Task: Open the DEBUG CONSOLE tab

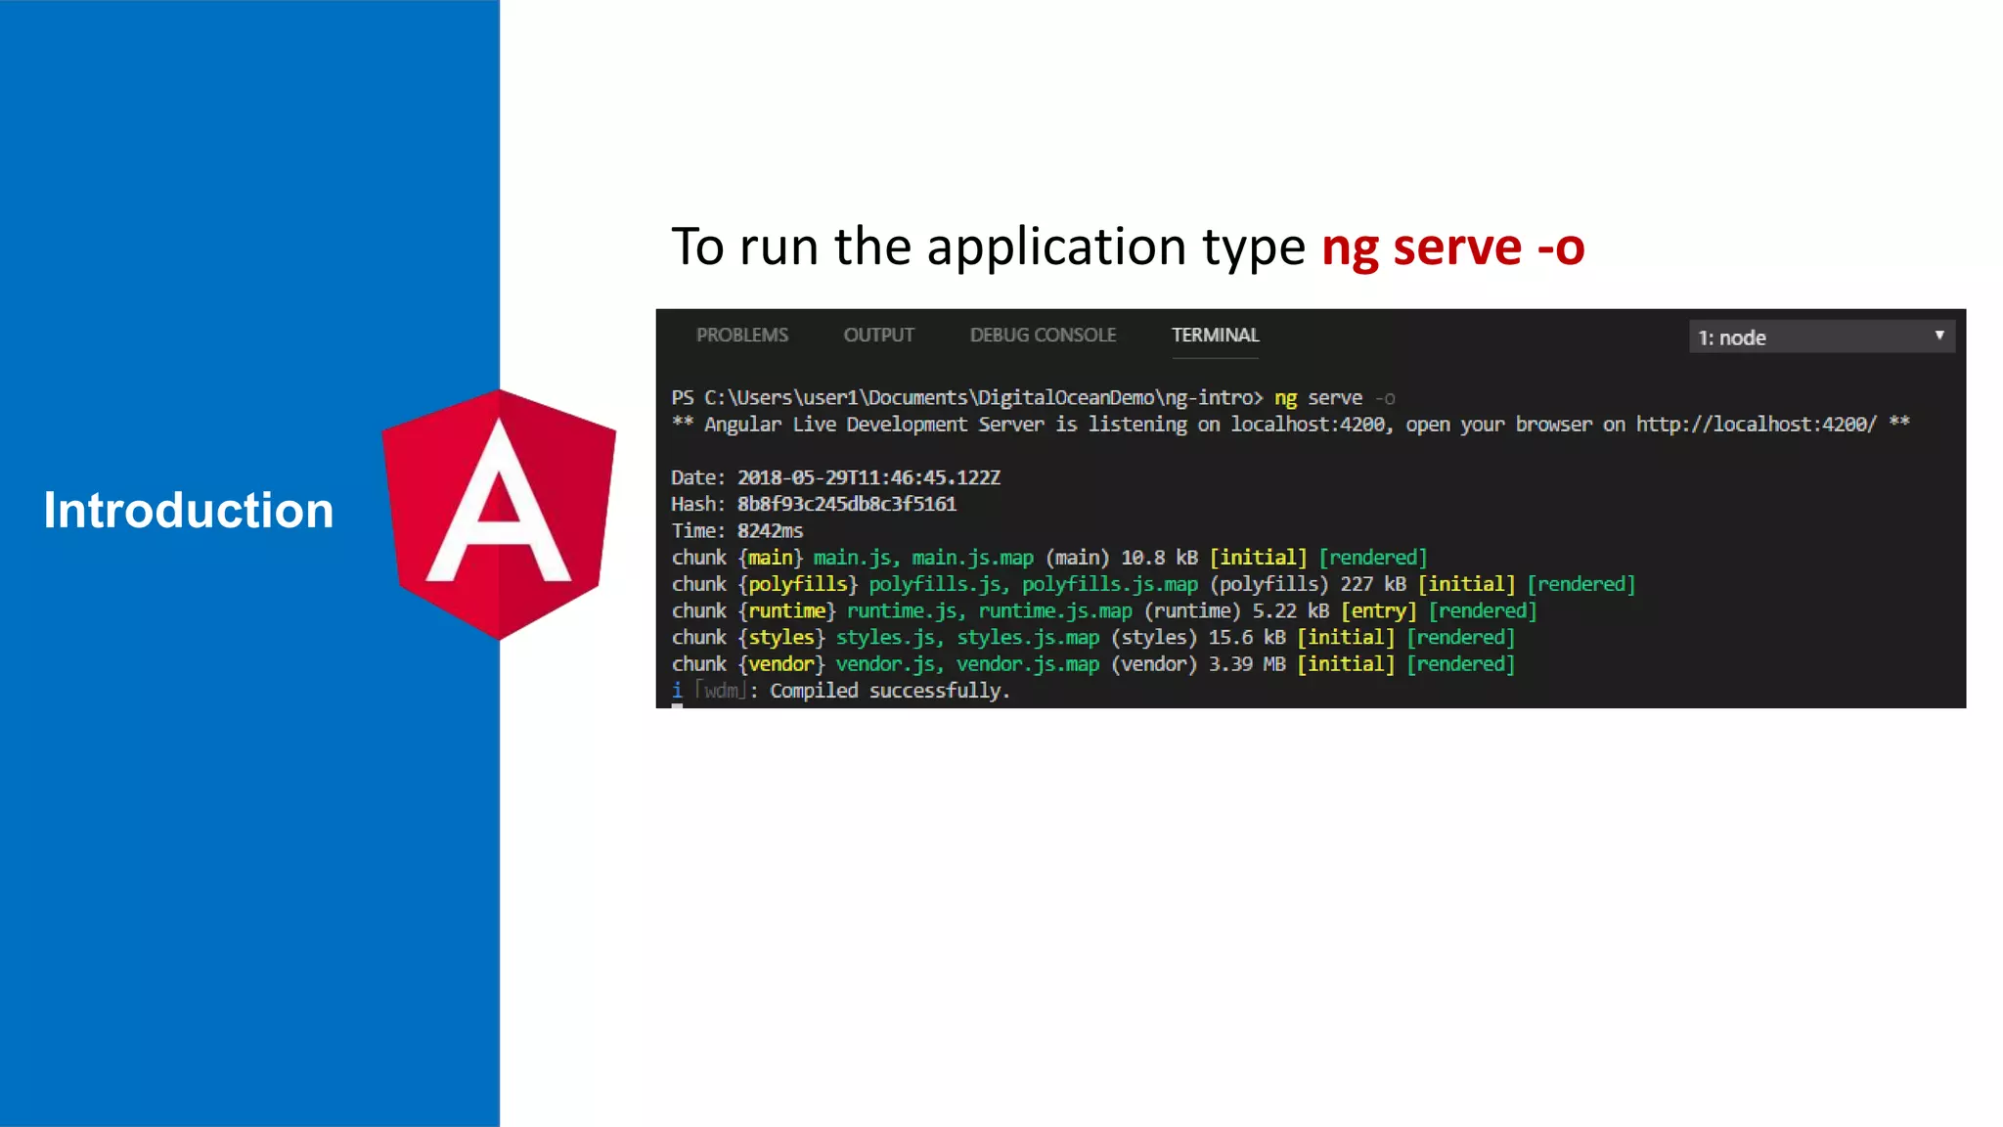Action: [x=1043, y=336]
